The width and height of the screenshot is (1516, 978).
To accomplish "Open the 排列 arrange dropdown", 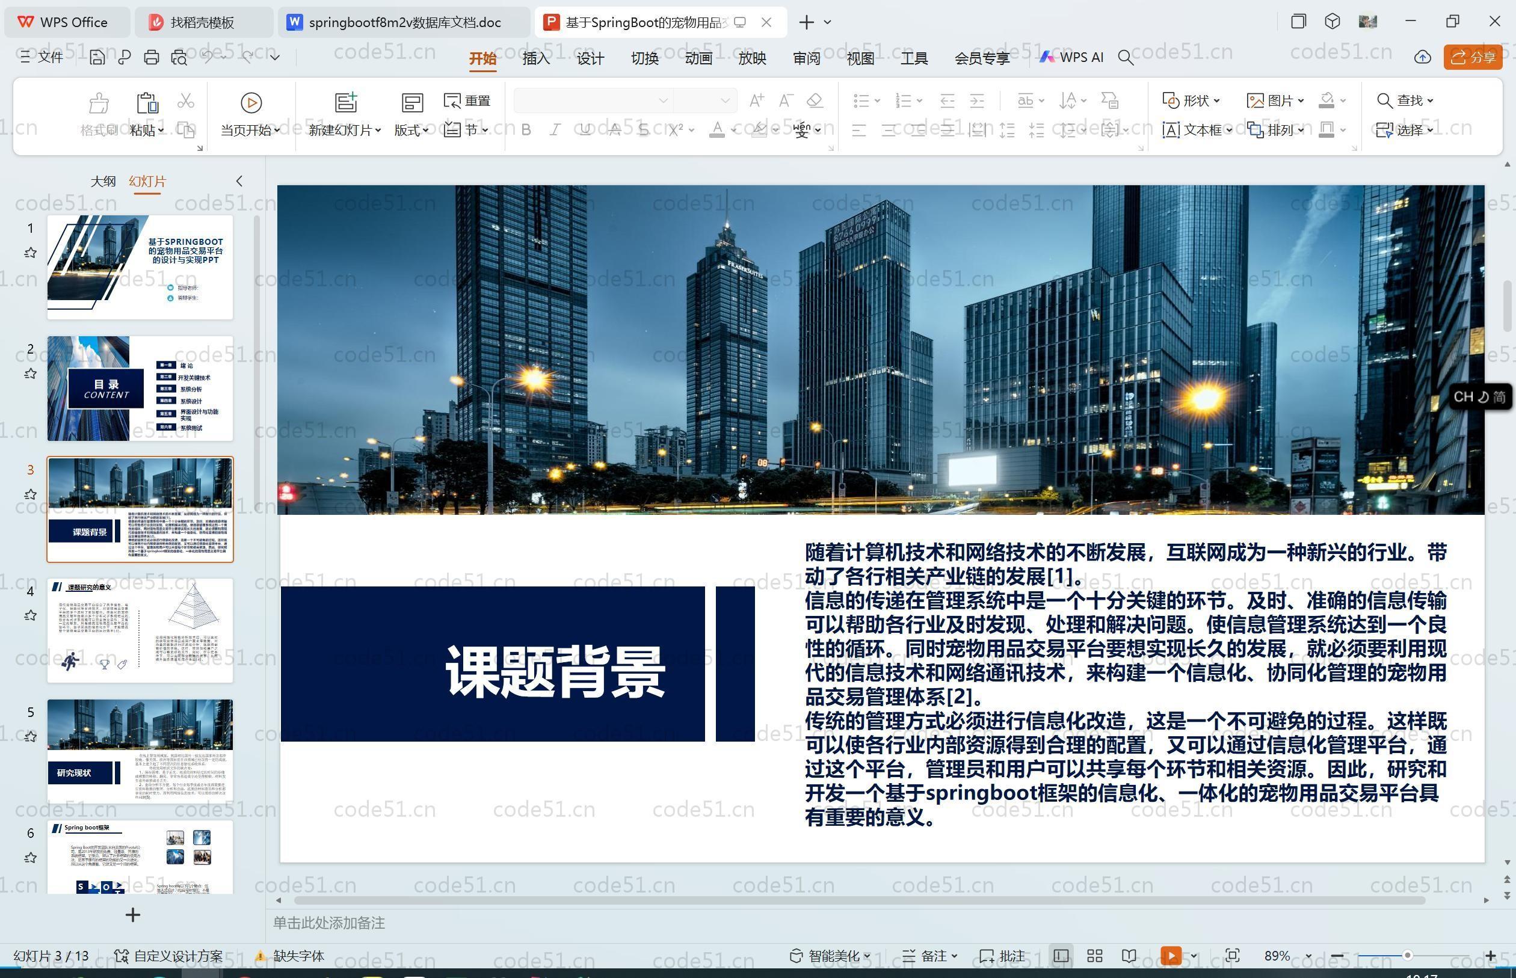I will pyautogui.click(x=1275, y=130).
